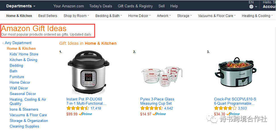
Task: Open the Instant Pot product image
Action: (88, 73)
